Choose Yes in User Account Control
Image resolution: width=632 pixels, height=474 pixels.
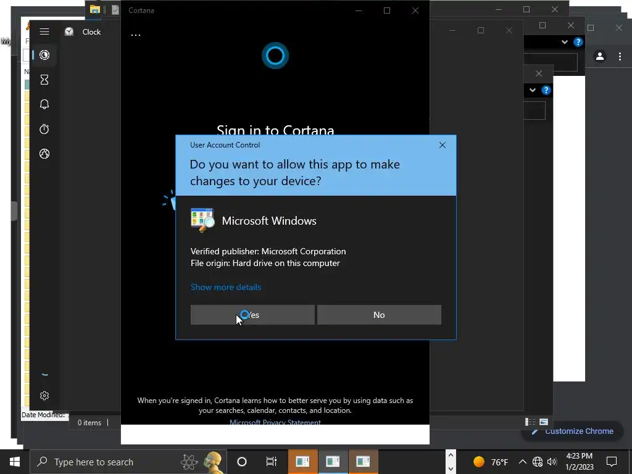tap(252, 315)
